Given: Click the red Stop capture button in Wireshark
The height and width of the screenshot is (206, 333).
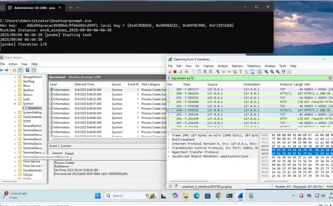Looking at the screenshot, I should point(175,71).
